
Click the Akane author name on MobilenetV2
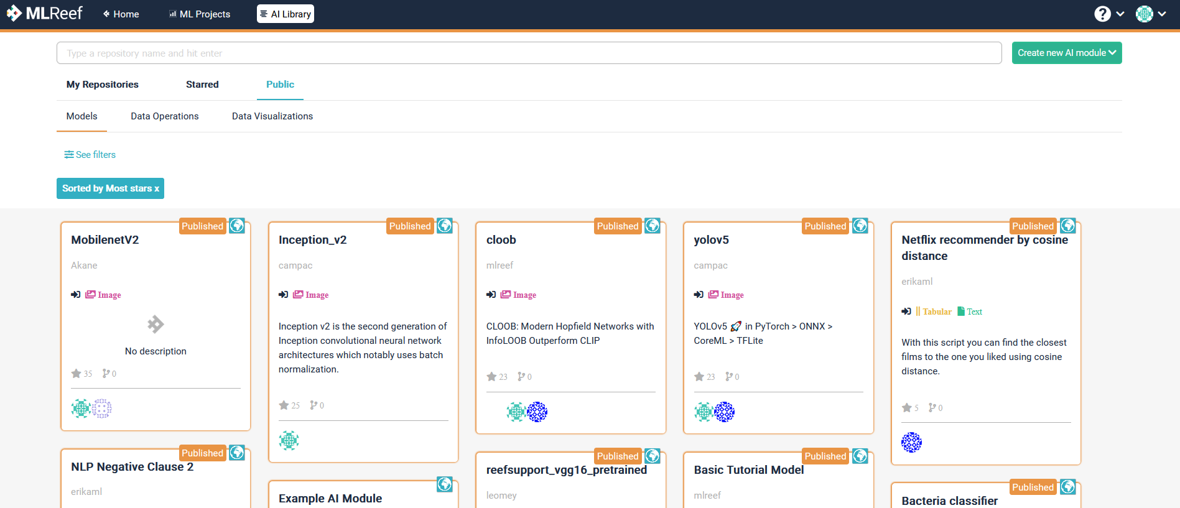[84, 266]
